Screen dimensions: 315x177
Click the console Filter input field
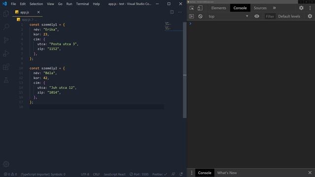(270, 16)
